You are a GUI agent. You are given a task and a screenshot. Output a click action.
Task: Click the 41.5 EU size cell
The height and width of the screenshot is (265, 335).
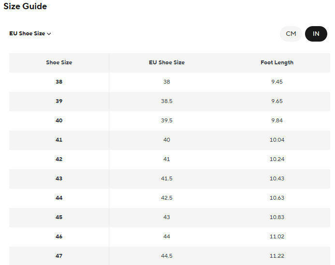(x=167, y=179)
